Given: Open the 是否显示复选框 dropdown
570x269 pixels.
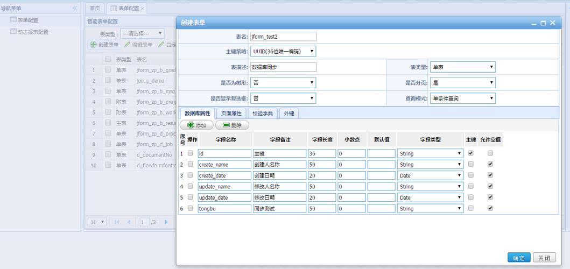Looking at the screenshot, I should 283,98.
